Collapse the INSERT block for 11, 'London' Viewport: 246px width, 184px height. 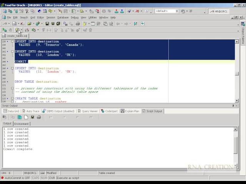tap(12, 68)
